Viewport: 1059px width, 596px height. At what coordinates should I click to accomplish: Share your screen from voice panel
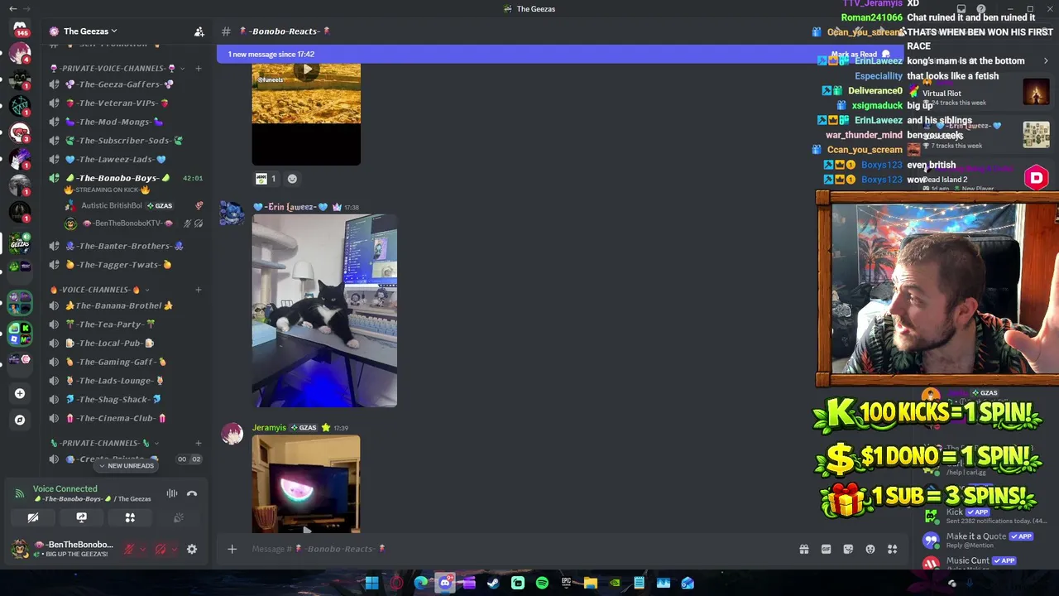81,517
